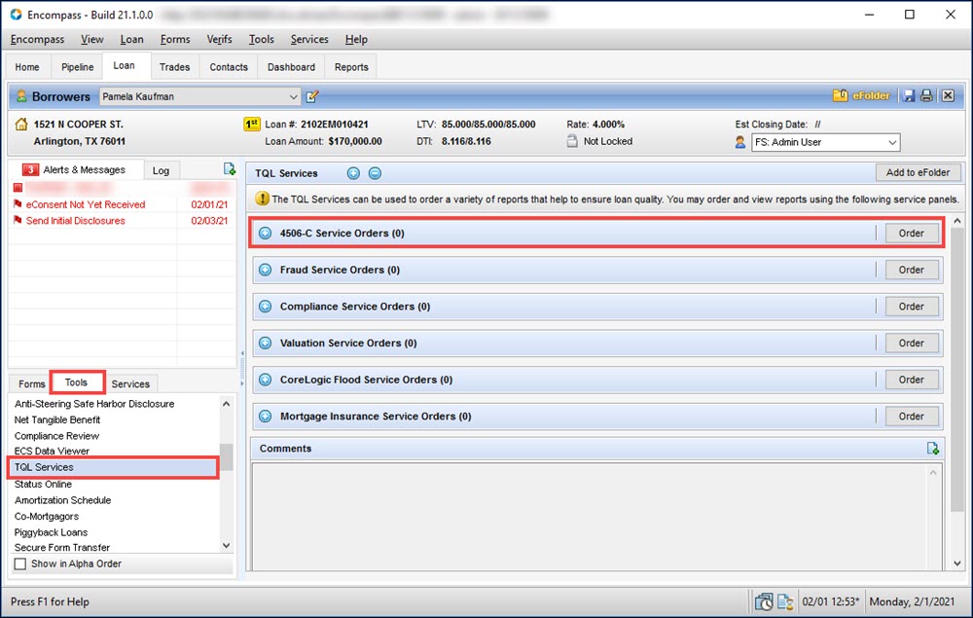
Task: Expand Valuation Service Orders panel
Action: click(x=265, y=344)
